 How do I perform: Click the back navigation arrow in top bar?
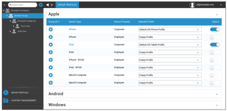47,5
